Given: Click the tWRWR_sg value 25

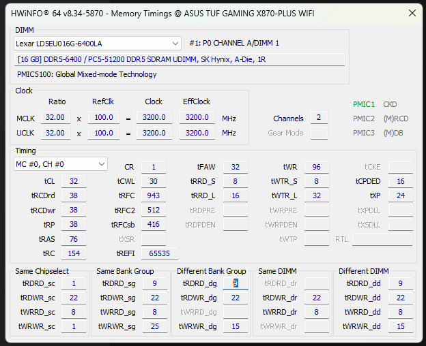Looking at the screenshot, I should pyautogui.click(x=154, y=326).
